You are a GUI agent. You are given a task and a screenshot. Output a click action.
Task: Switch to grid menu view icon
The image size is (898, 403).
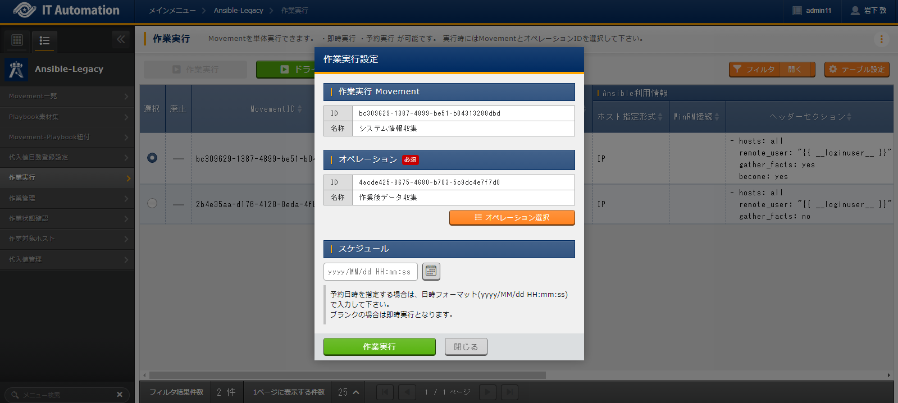(x=17, y=40)
